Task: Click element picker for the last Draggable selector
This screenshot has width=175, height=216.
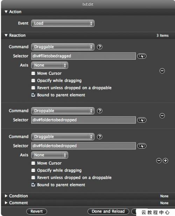Action: [141, 146]
